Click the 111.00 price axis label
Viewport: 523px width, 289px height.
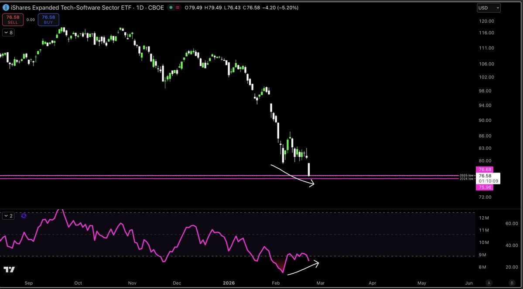pyautogui.click(x=486, y=48)
